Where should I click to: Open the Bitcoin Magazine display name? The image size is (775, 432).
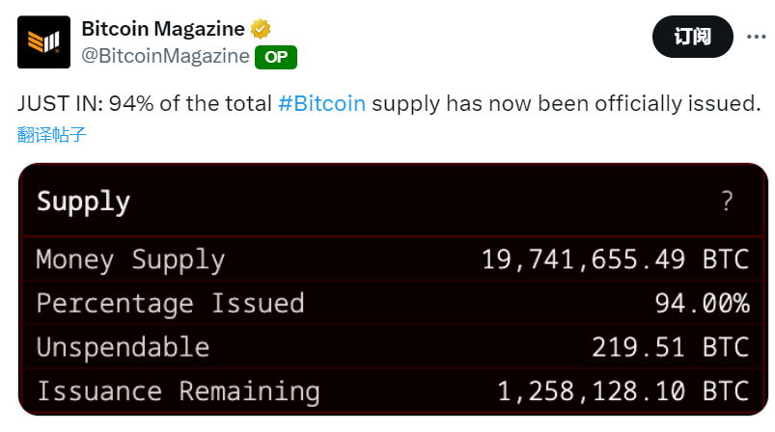[163, 28]
